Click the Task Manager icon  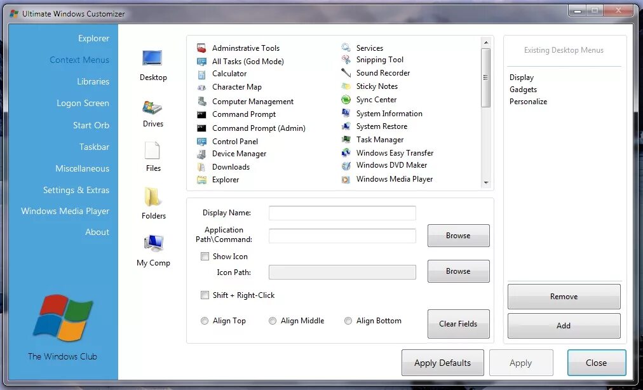click(346, 140)
